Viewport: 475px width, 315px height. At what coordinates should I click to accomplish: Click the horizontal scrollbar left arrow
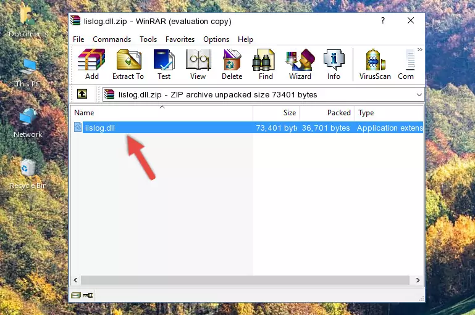pos(76,280)
